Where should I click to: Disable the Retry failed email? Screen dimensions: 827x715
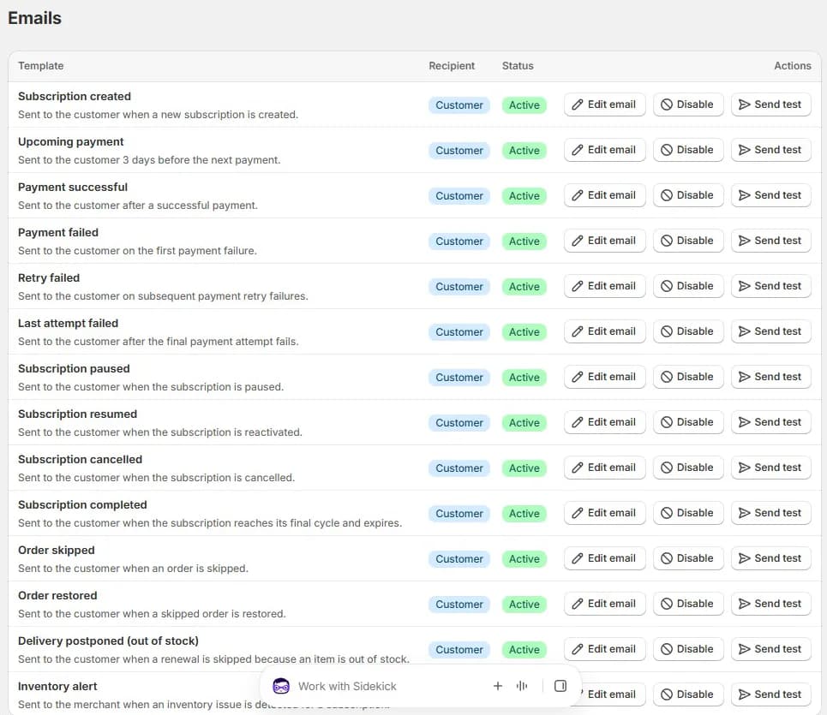coord(688,286)
